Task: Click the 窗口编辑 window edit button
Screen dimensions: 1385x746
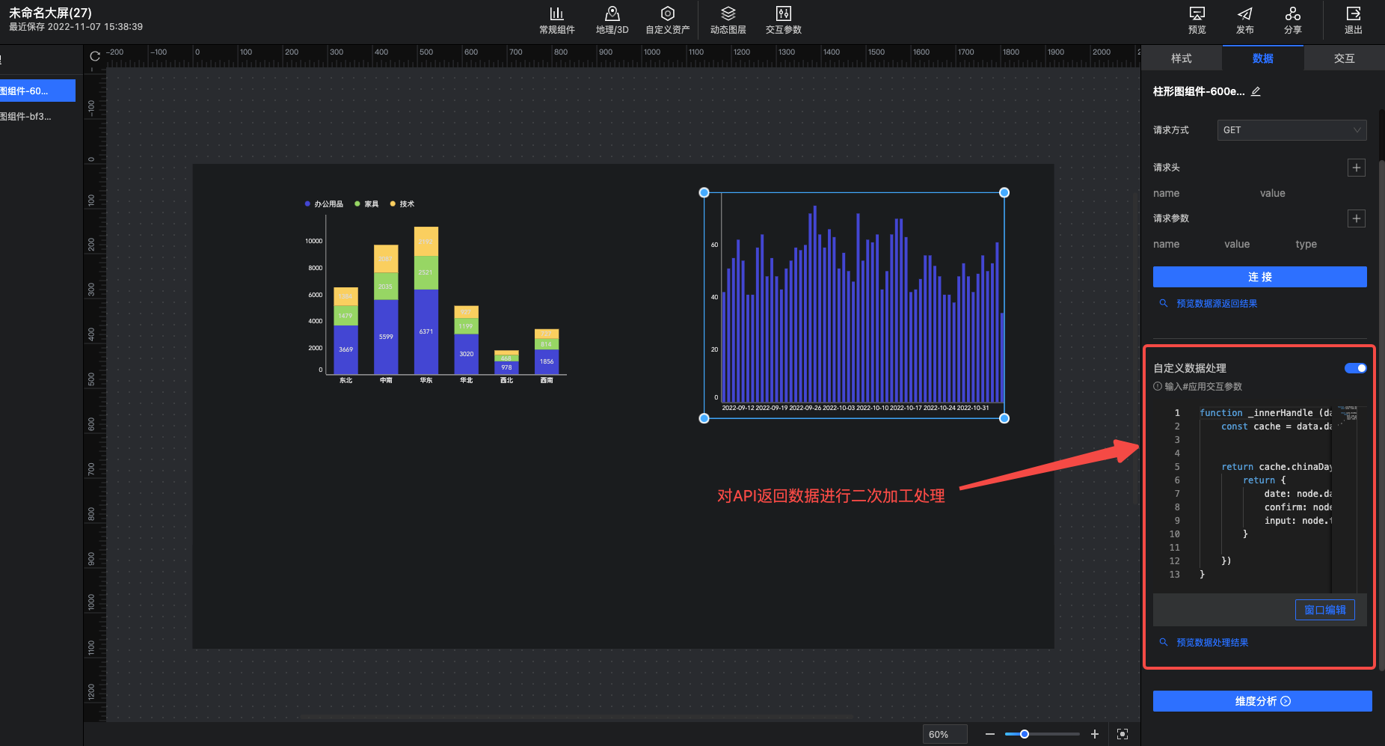Action: (x=1324, y=610)
